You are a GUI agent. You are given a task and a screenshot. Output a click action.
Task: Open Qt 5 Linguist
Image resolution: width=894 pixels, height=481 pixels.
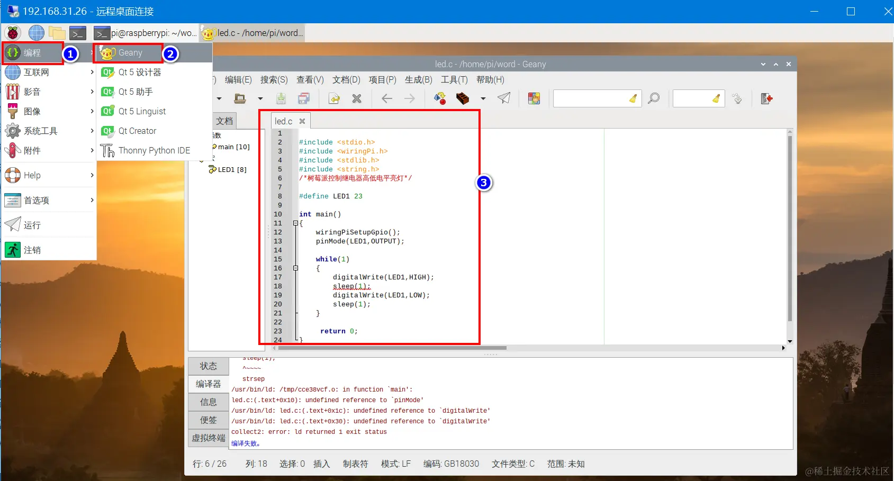click(x=154, y=112)
